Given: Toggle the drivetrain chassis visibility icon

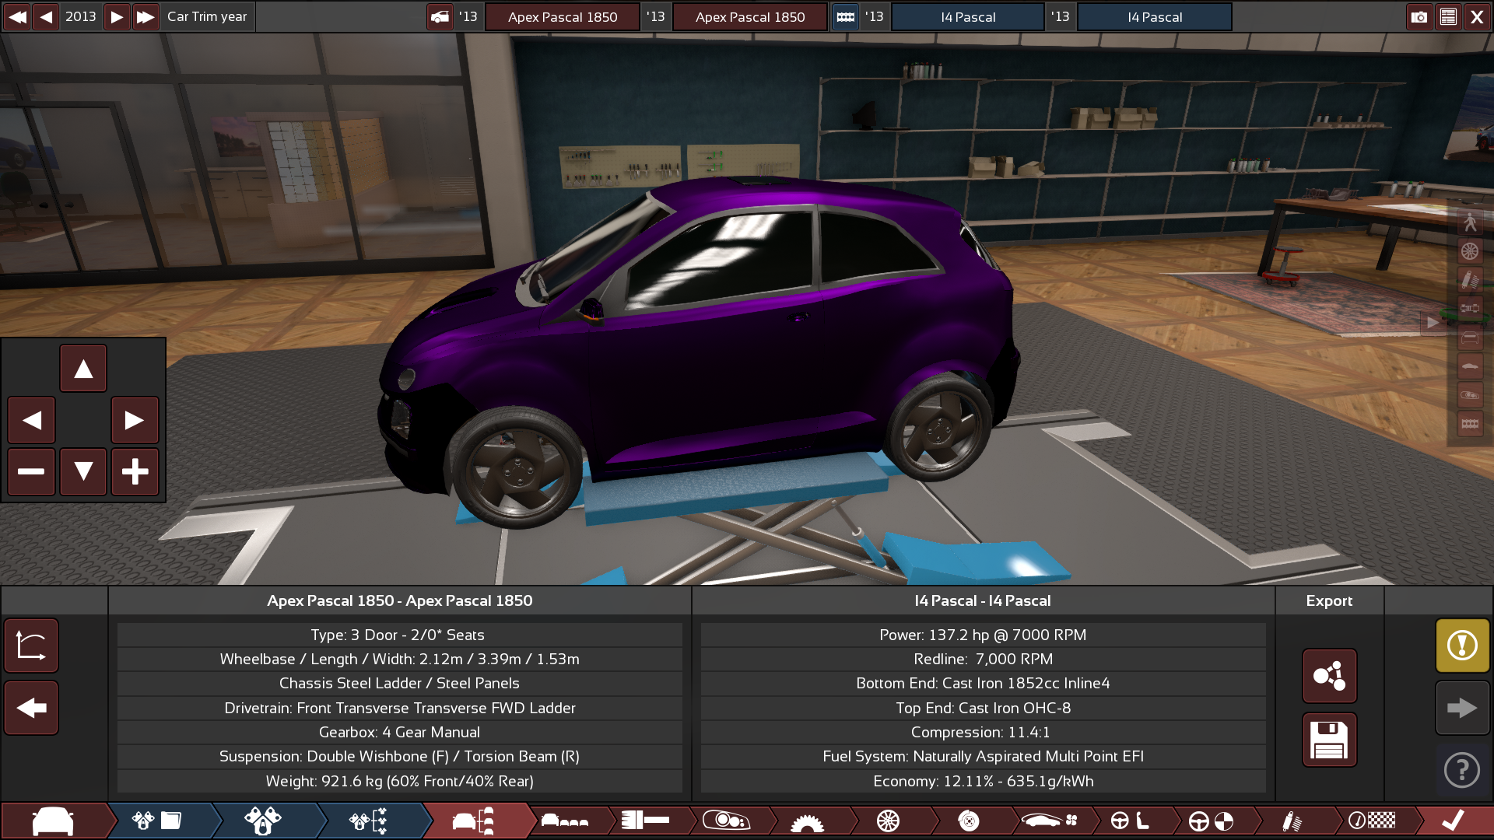Looking at the screenshot, I should [1470, 309].
